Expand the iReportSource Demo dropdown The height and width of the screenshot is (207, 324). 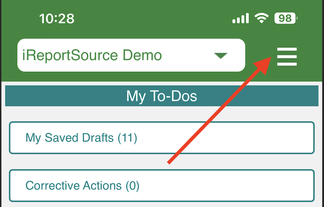coord(131,55)
